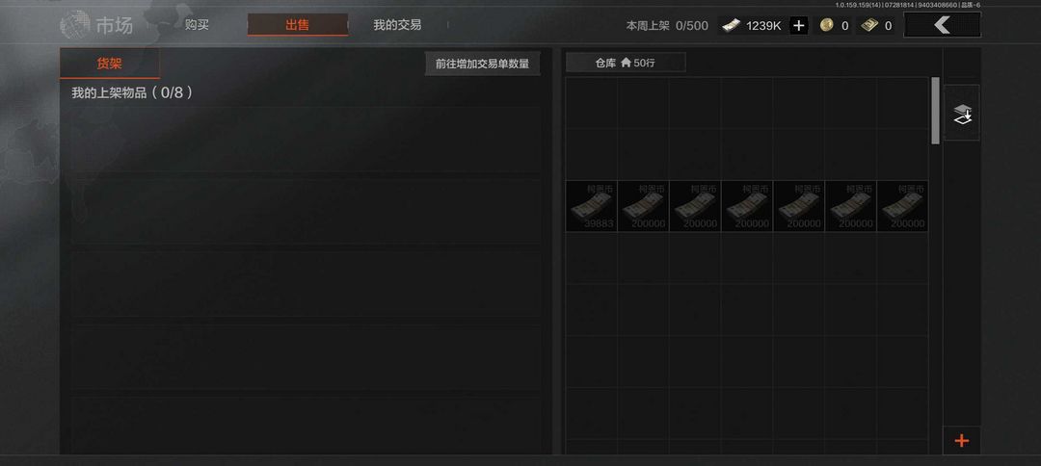Open the 我的交易 tab
This screenshot has width=1041, height=466.
397,25
